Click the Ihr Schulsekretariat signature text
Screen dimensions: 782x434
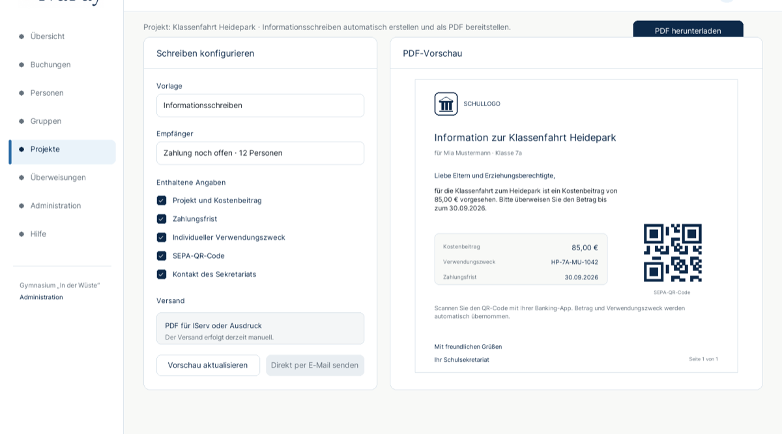point(462,360)
